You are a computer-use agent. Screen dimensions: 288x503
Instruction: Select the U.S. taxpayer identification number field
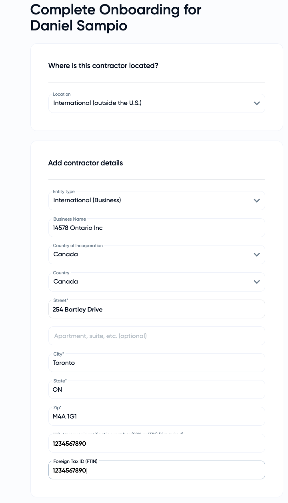156,444
